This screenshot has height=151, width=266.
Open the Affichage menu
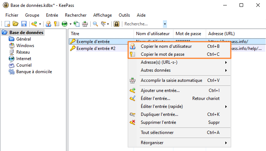click(103, 15)
